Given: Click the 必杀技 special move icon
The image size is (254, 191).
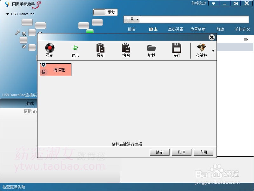Looking at the screenshot, I should (x=201, y=50).
